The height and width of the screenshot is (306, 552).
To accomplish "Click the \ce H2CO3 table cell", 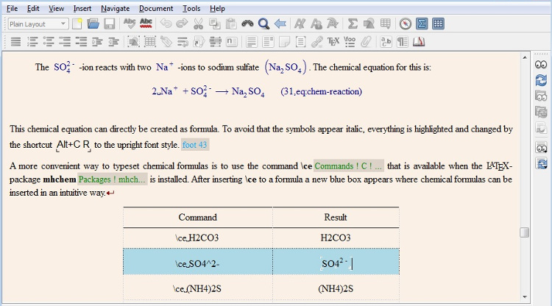I will pyautogui.click(x=197, y=238).
